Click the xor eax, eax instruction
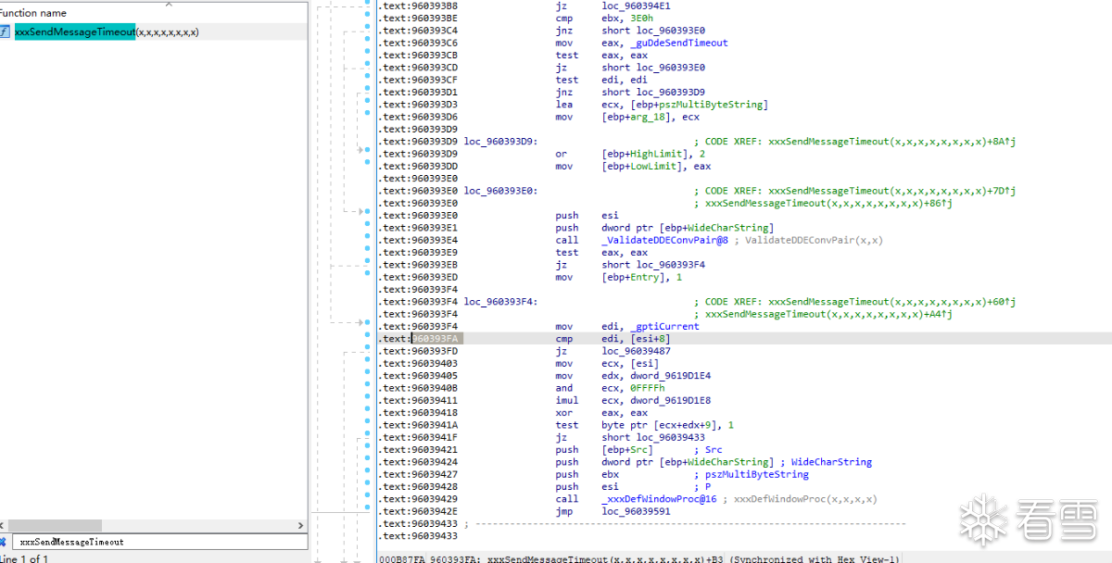The height and width of the screenshot is (563, 1112). pyautogui.click(x=601, y=413)
